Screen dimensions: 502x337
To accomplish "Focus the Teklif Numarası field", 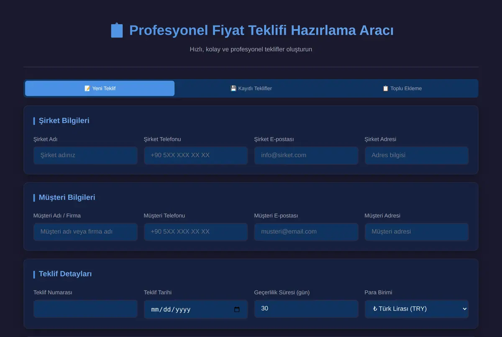I will tap(85, 309).
